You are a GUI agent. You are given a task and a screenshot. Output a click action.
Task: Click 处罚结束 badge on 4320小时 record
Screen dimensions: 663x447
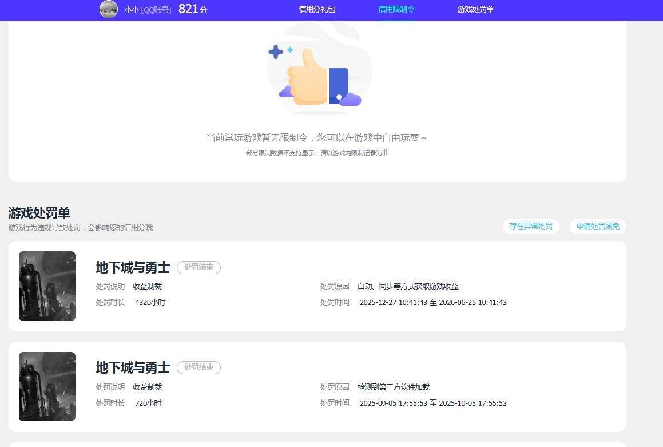pos(198,267)
